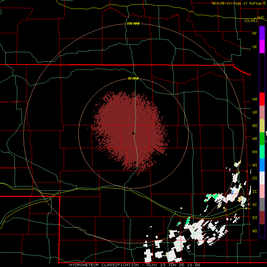Click the DS legend label
This screenshot has width=267, height=267.
[x=255, y=178]
